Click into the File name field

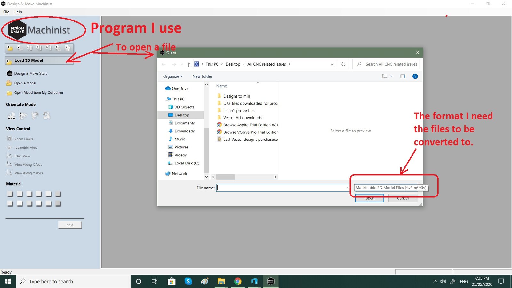pyautogui.click(x=281, y=188)
